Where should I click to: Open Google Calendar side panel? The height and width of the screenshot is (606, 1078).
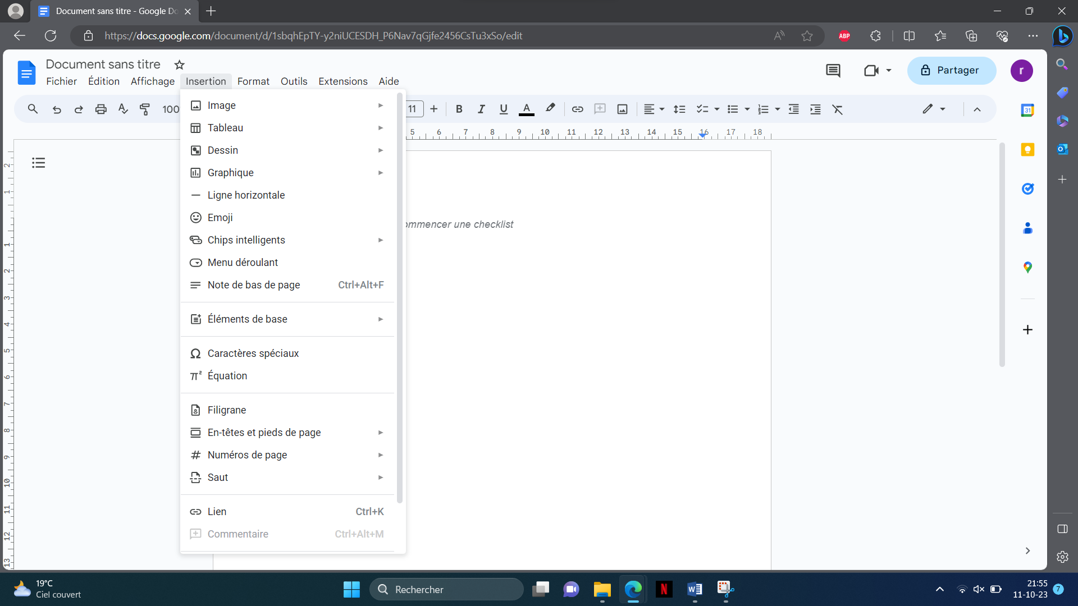(x=1027, y=110)
